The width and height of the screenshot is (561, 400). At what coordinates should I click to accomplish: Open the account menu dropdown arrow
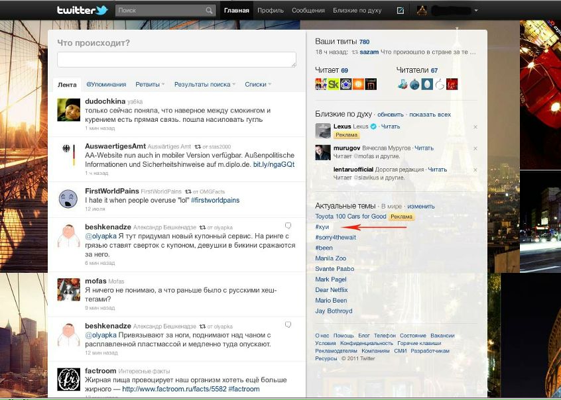click(x=476, y=11)
